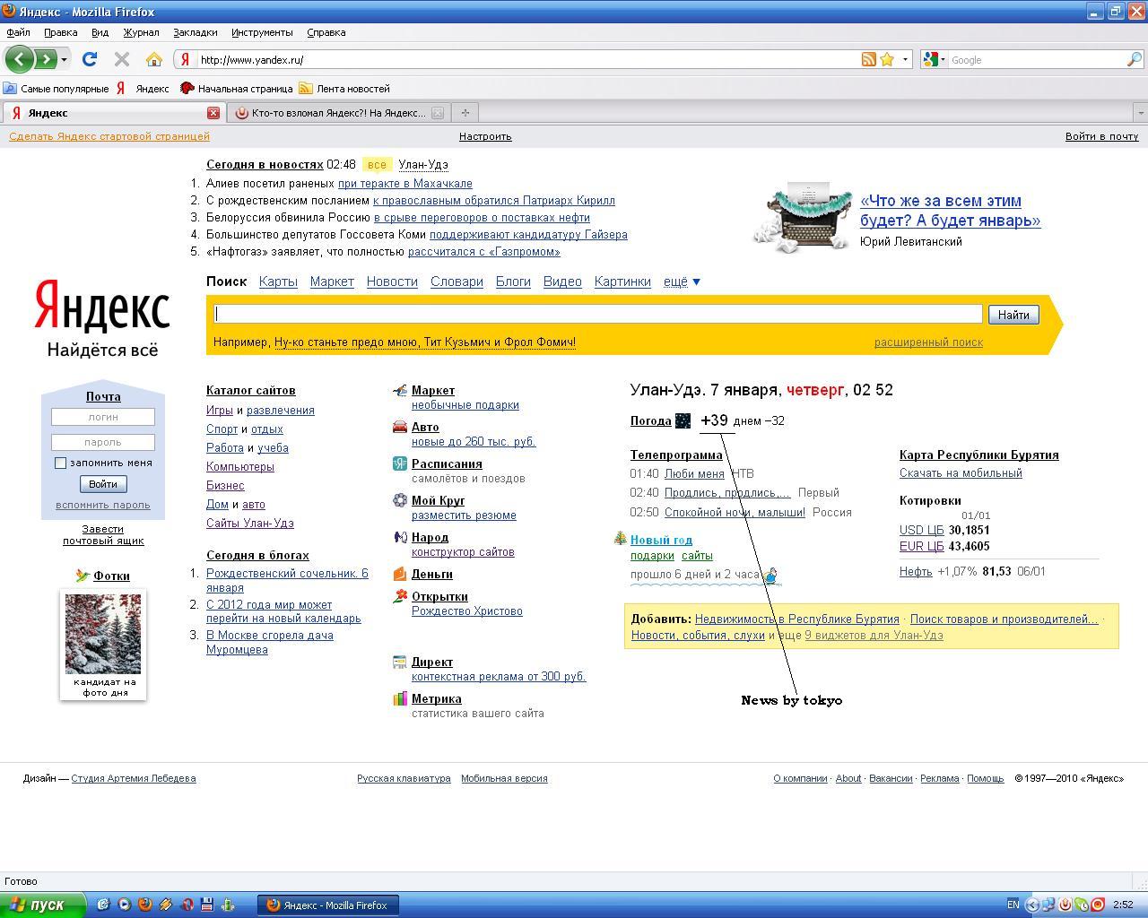Viewport: 1148px width, 918px height.
Task: Click the Reload page icon
Action: pos(89,60)
